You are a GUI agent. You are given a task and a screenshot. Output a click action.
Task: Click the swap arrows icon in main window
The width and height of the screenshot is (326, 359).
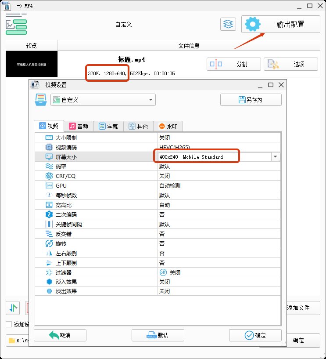pyautogui.click(x=13, y=308)
